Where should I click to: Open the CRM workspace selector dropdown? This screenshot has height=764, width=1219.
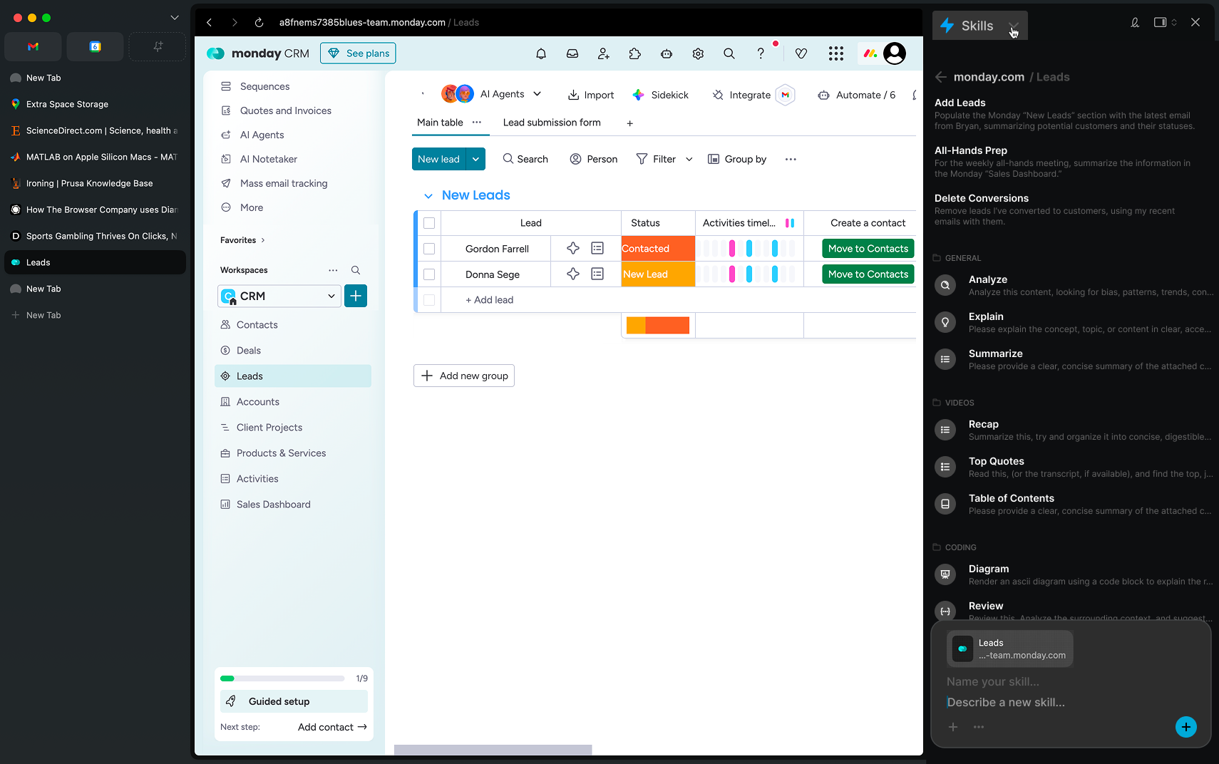[278, 296]
